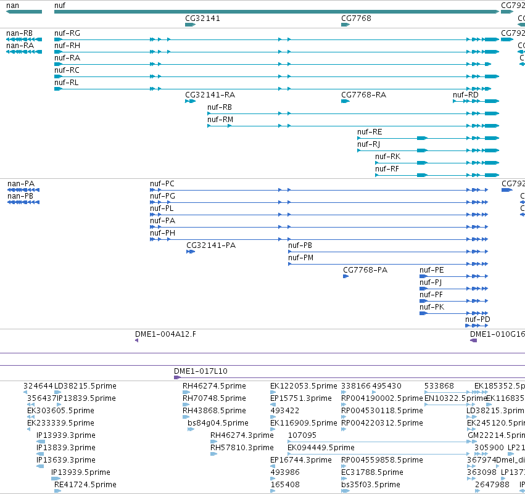Click the nuf-PF protein label
Viewport: 525px width, 494px height.
[431, 295]
